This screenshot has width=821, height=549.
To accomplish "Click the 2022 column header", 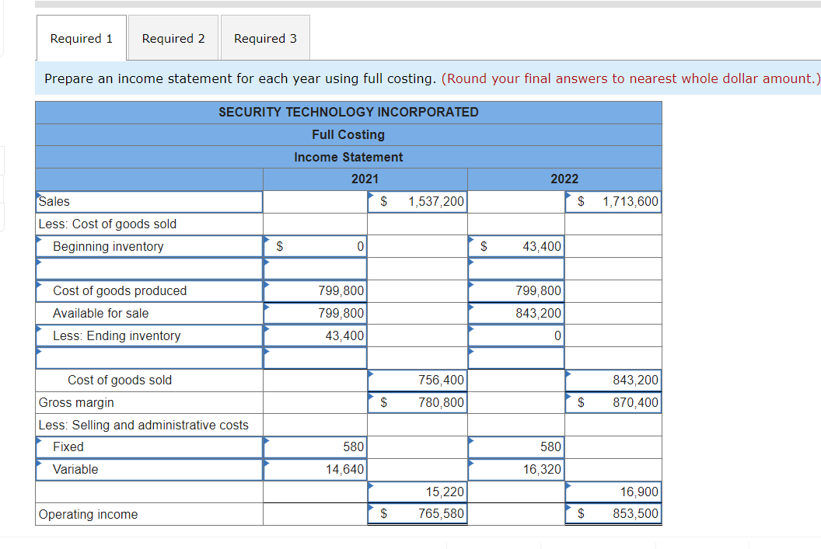I will (x=564, y=179).
